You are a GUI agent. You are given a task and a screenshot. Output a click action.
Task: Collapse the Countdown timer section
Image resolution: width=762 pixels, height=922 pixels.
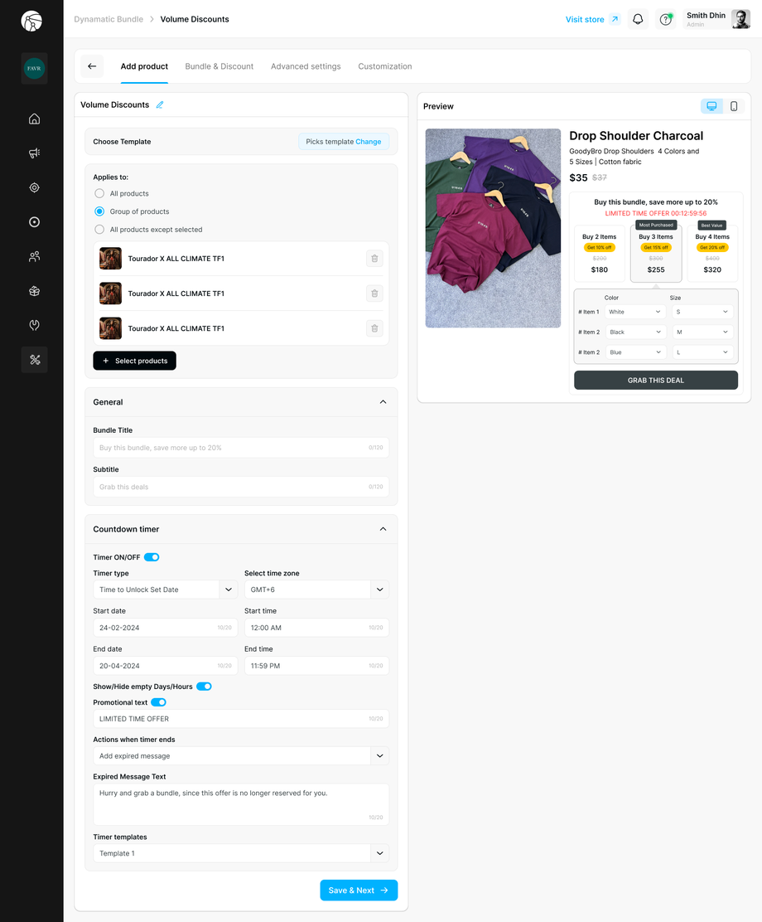tap(383, 528)
